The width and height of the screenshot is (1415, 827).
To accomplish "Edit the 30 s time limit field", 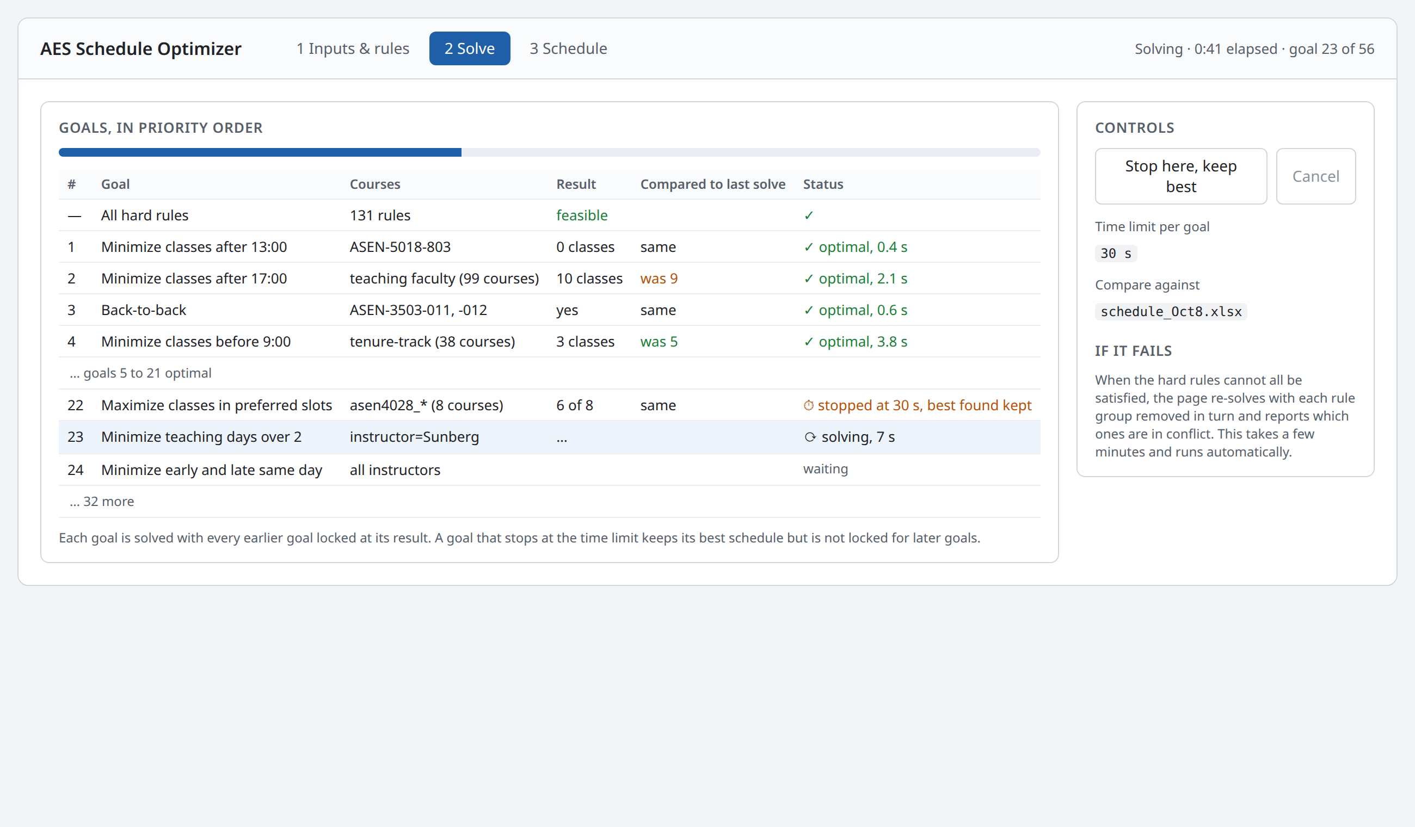I will click(1116, 253).
